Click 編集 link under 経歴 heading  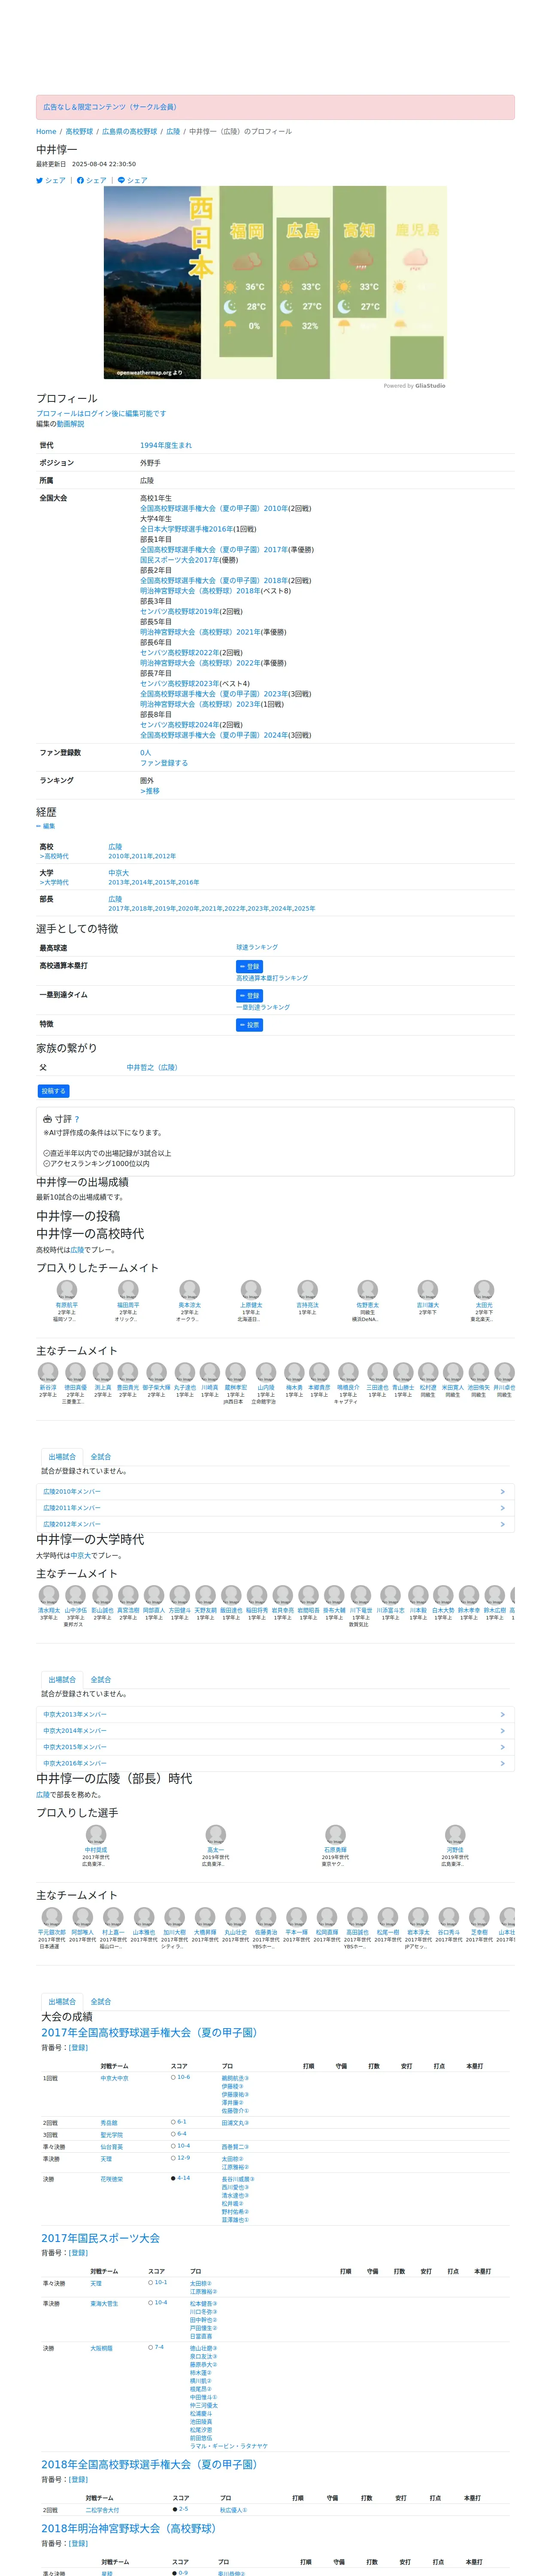tap(46, 826)
